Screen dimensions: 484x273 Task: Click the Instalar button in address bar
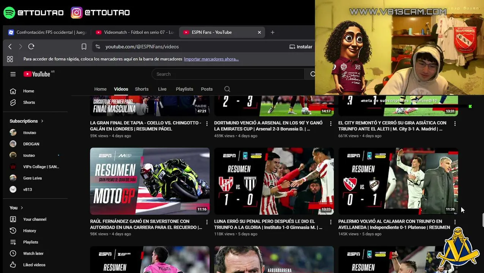[x=301, y=47]
